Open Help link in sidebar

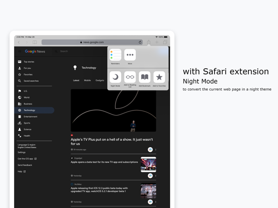[22, 171]
